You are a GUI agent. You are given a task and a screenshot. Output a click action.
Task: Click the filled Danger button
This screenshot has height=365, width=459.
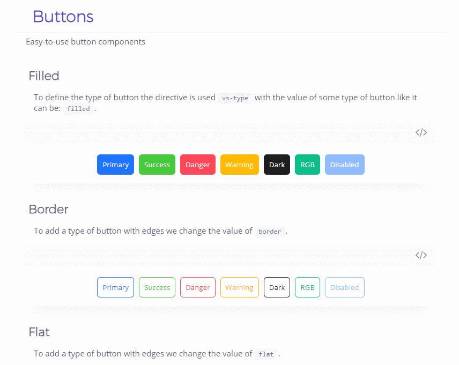(x=197, y=165)
